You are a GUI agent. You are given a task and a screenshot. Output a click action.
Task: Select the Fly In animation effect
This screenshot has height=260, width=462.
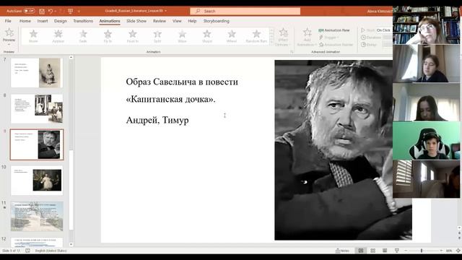coord(108,36)
